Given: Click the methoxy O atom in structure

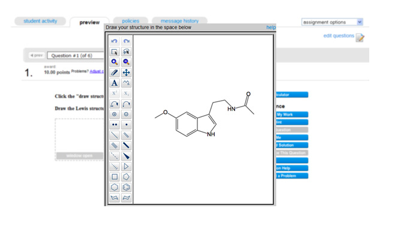Looking at the screenshot, I should (x=165, y=112).
